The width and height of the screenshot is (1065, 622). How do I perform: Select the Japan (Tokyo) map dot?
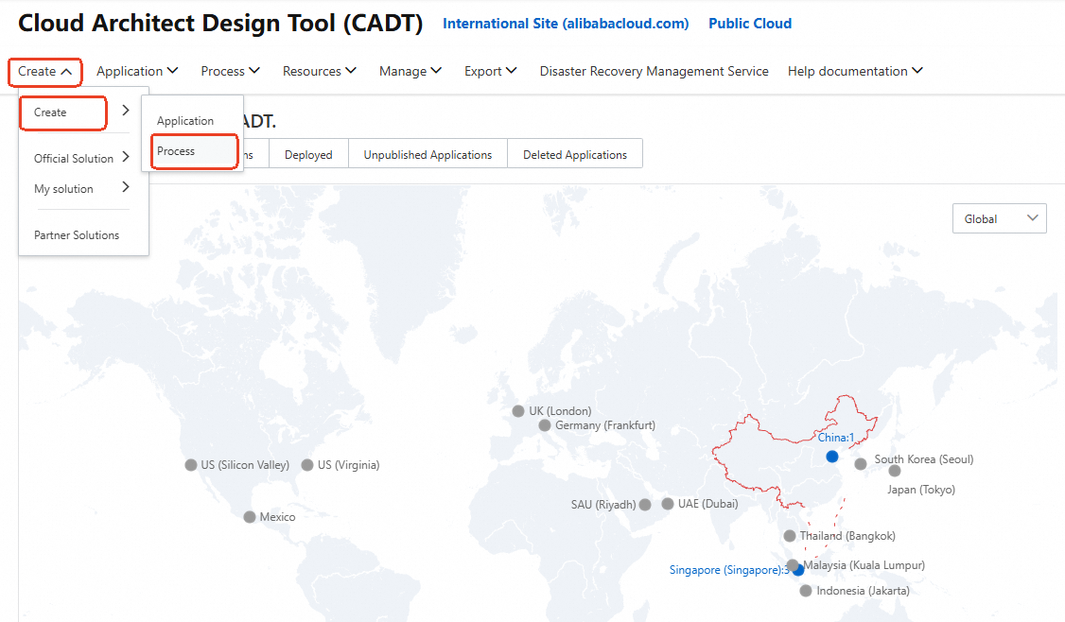(x=895, y=471)
